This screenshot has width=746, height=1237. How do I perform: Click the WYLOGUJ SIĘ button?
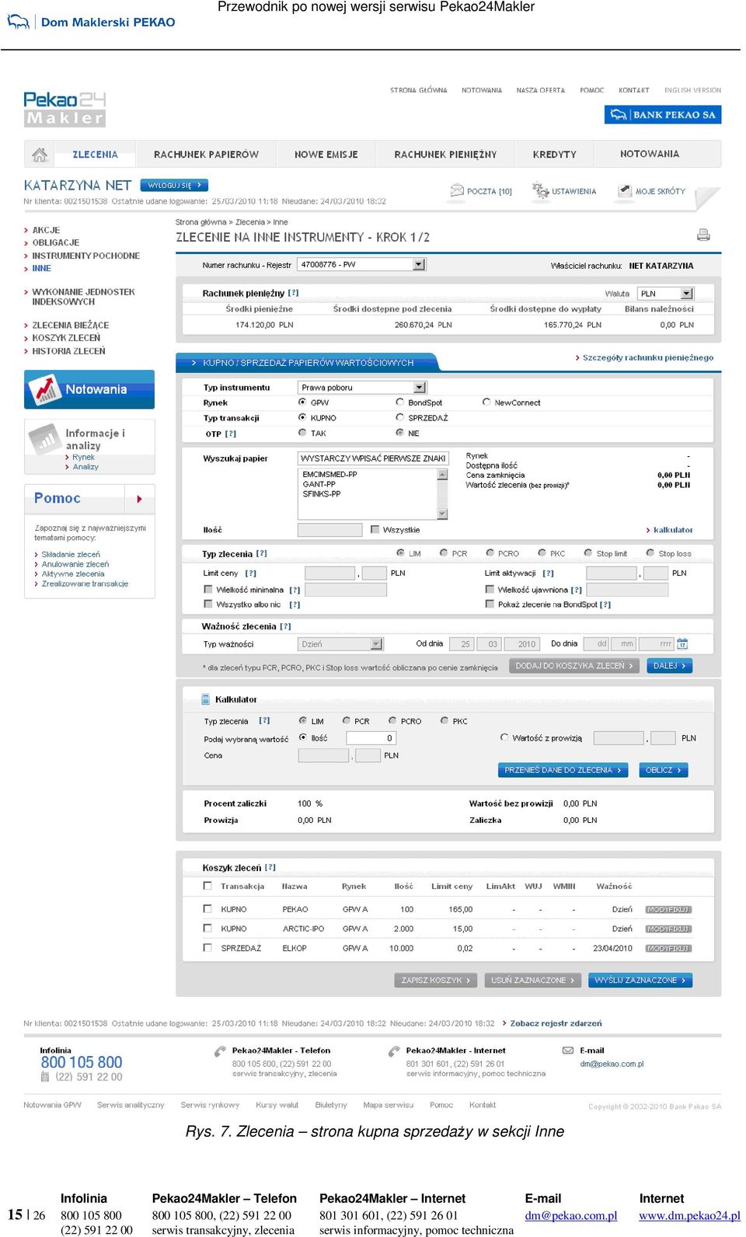pyautogui.click(x=174, y=186)
